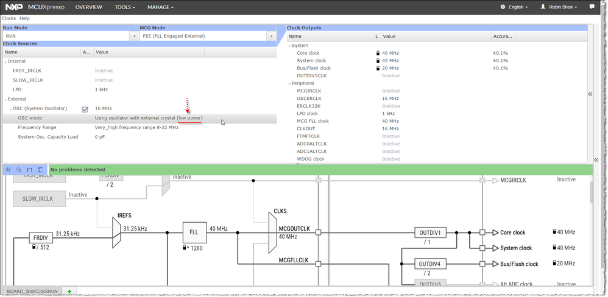Select the WDOG clock output row
The image size is (608, 297).
(437, 159)
